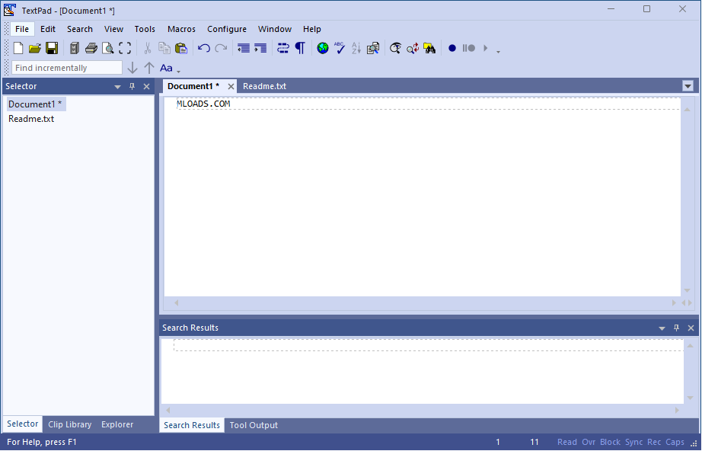
Task: Click the Search Results bottom tab
Action: pyautogui.click(x=192, y=425)
